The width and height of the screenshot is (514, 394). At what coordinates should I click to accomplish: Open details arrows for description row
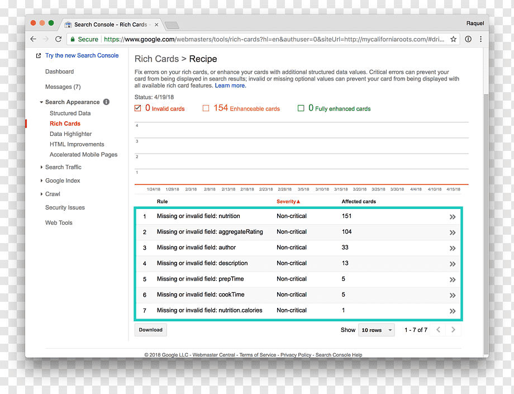click(x=453, y=264)
